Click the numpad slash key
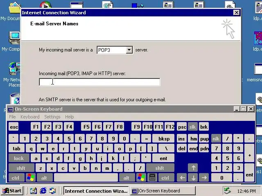 [227, 138]
